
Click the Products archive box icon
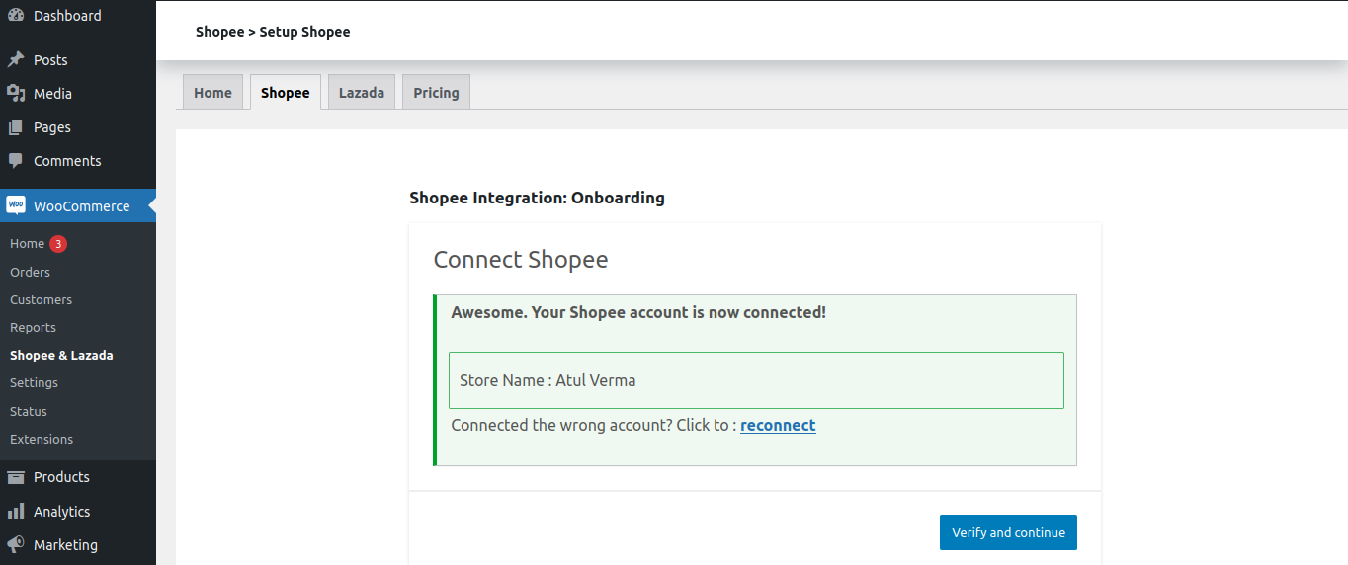click(x=16, y=477)
